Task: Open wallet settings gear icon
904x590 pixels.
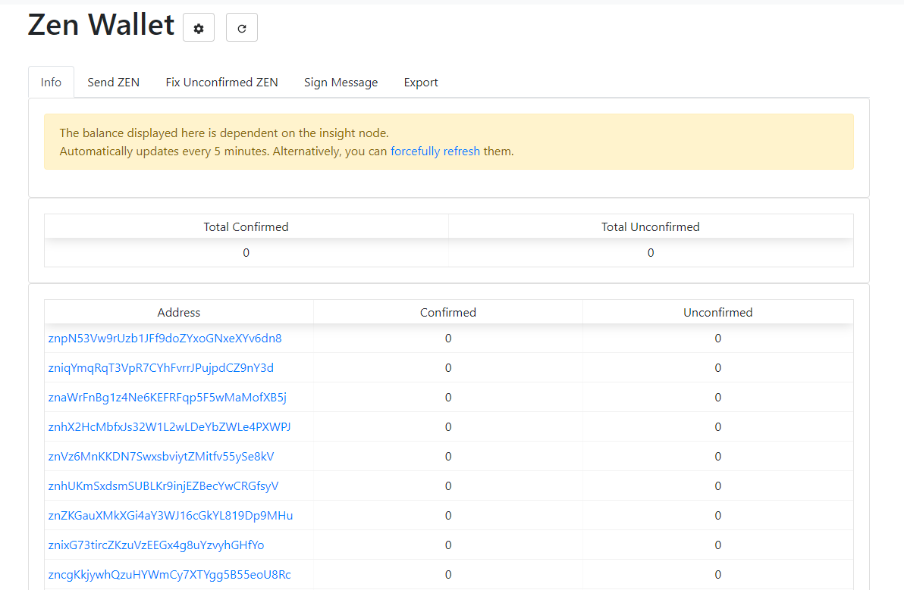Action: click(199, 28)
